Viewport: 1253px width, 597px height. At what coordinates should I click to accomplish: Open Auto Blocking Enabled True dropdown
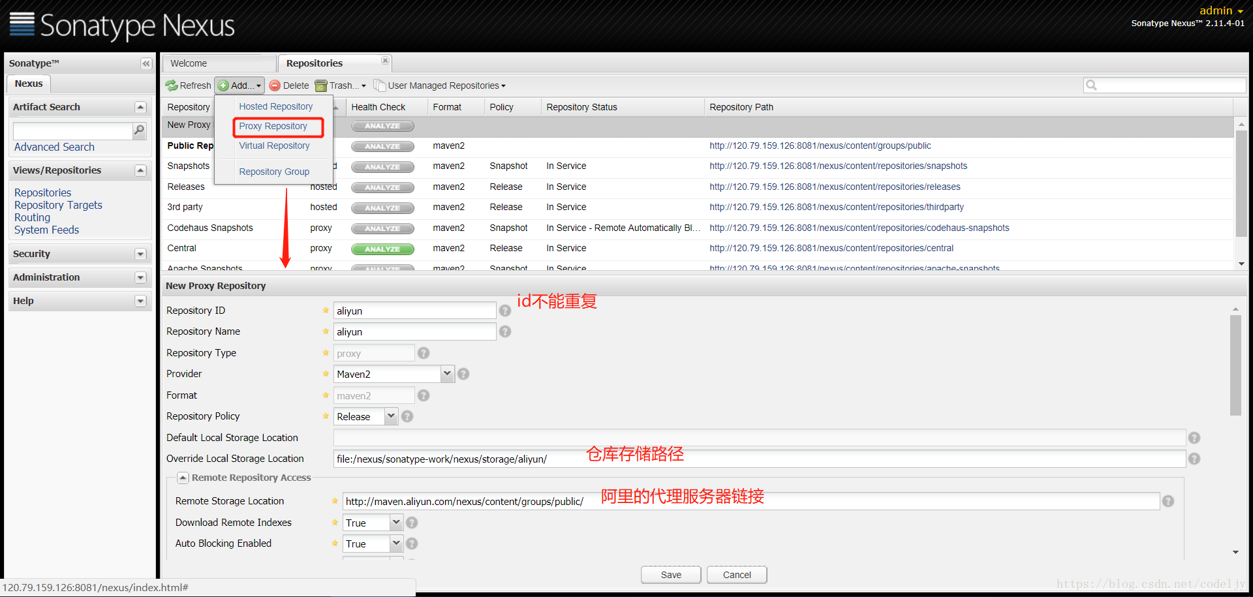[x=396, y=543]
